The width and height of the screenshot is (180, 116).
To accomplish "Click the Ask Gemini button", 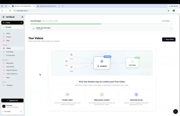I will click(x=174, y=6).
